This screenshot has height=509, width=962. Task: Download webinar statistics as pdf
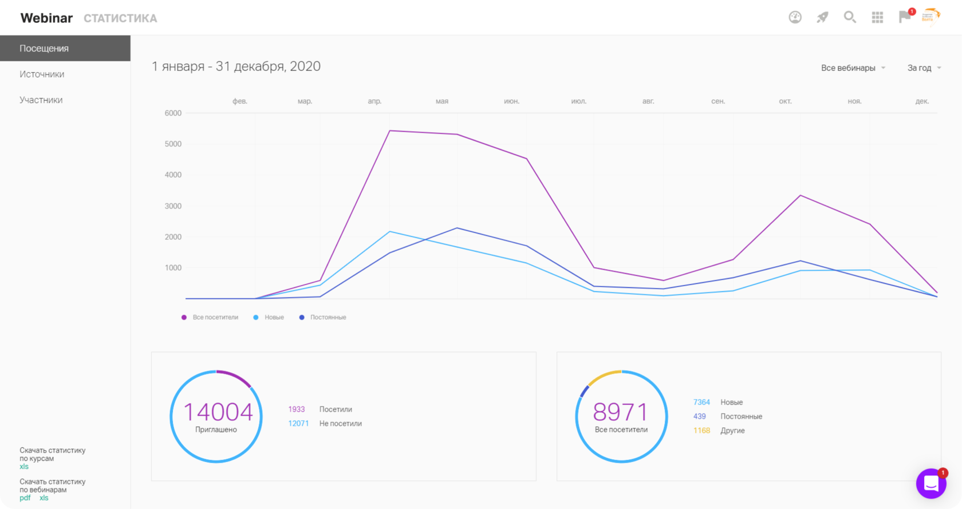[25, 498]
